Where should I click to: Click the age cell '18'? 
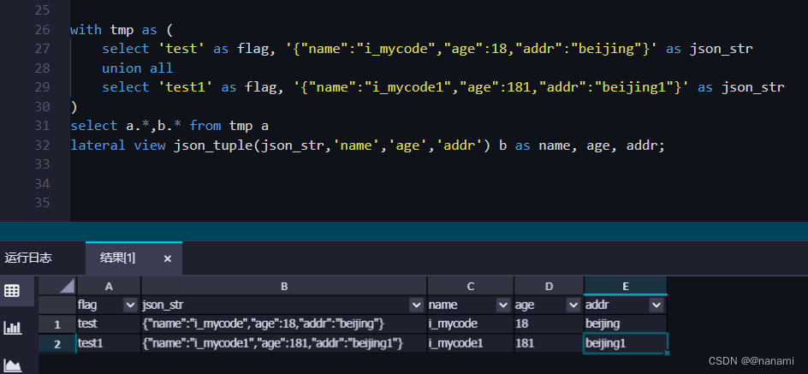[549, 324]
